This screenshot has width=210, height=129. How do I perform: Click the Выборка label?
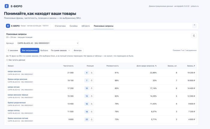pos(44,50)
